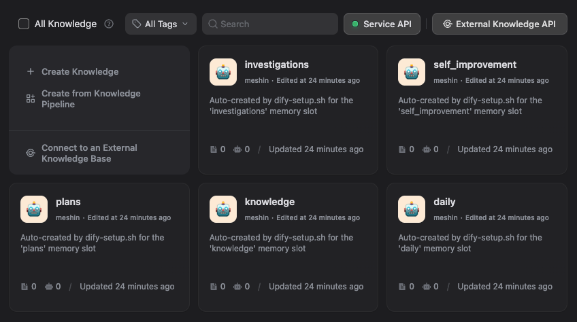
Task: Focus the Search input field
Action: 270,24
